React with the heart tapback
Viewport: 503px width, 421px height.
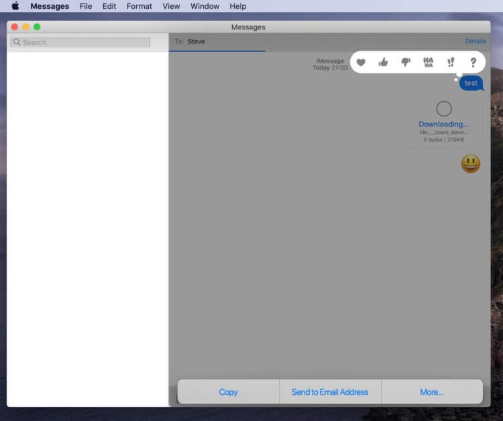pyautogui.click(x=361, y=62)
